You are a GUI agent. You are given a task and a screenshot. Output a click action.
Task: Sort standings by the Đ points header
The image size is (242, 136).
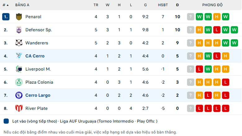click(x=177, y=5)
